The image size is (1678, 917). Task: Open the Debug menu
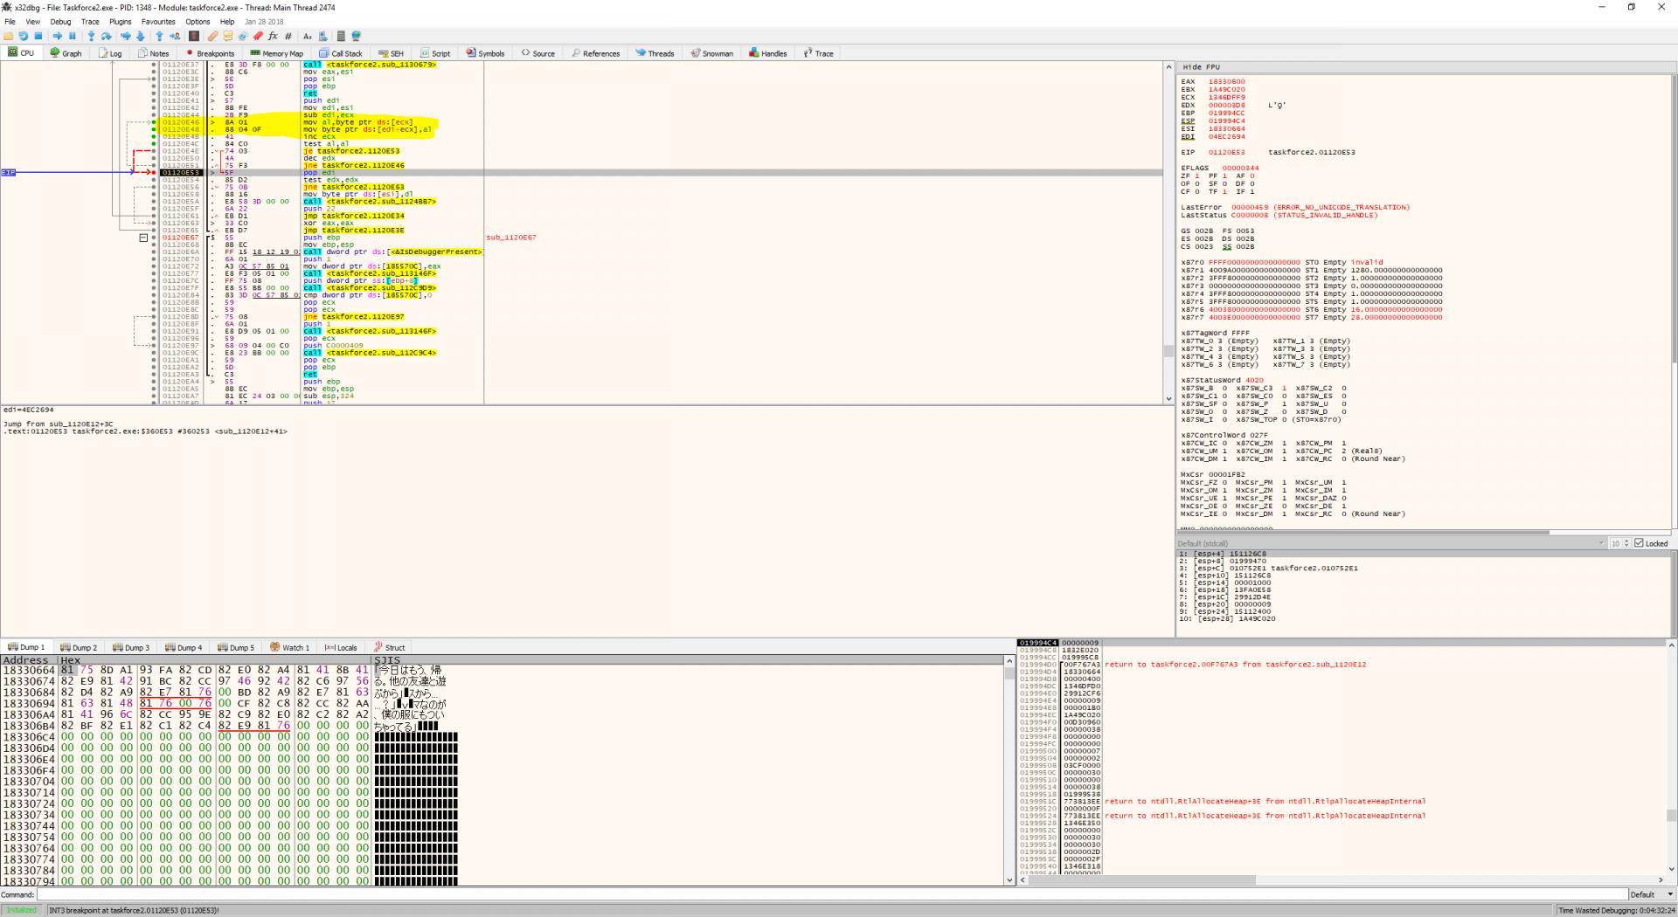click(x=60, y=22)
